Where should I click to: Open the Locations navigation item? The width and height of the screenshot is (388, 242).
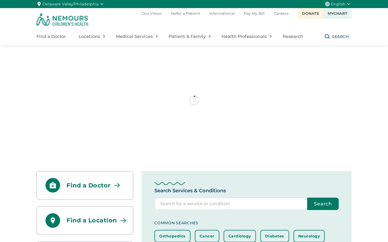click(x=89, y=36)
